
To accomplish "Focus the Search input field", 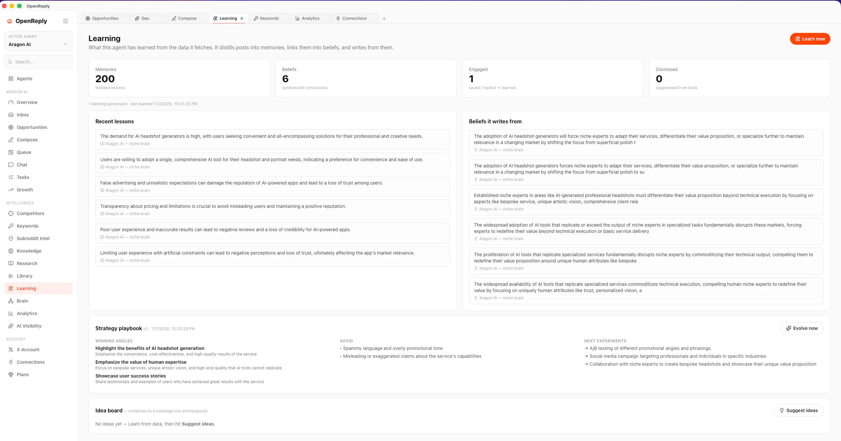I will point(38,62).
